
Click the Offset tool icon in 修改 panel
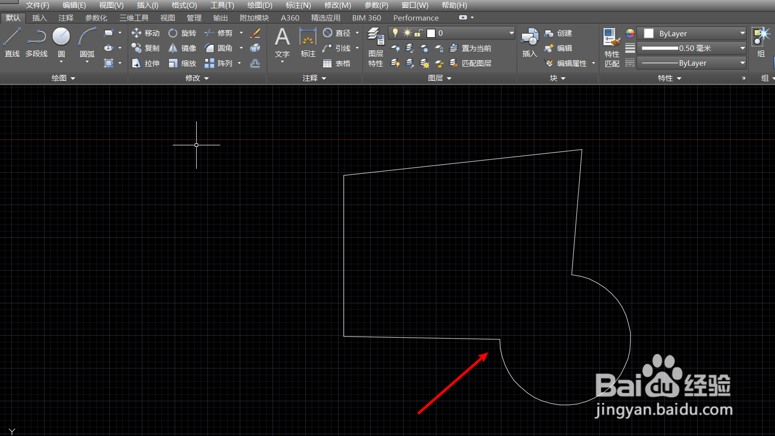point(255,63)
